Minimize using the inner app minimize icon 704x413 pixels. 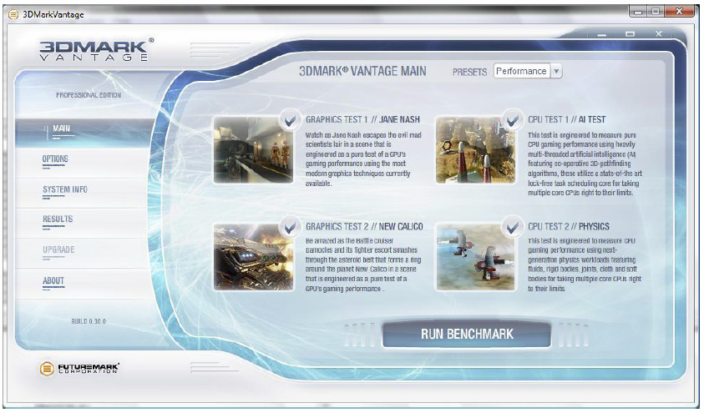602,34
